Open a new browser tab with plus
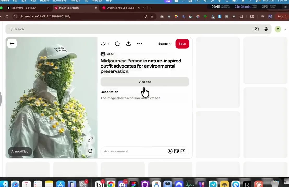Image resolution: width=289 pixels, height=187 pixels. coord(151,8)
